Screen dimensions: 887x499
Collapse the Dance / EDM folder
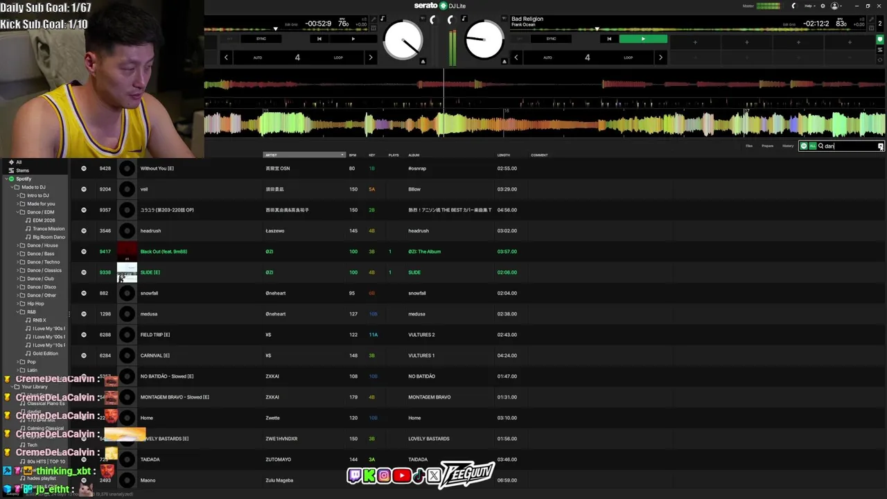click(18, 212)
